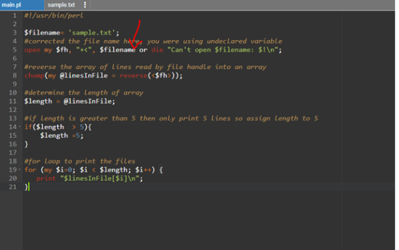Click the chomp keyword on line 8
Screen dimensions: 399x250
click(x=34, y=76)
